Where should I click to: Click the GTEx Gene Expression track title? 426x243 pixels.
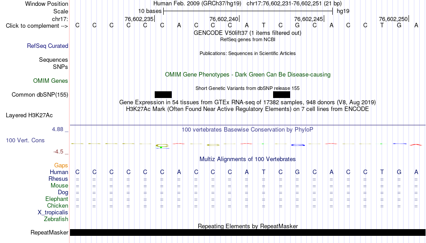point(248,102)
